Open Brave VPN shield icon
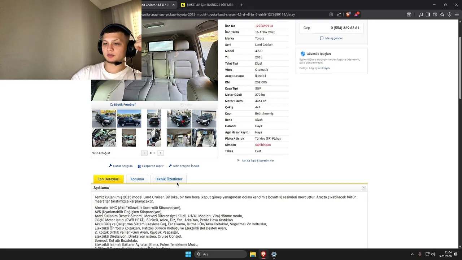 (x=449, y=14)
